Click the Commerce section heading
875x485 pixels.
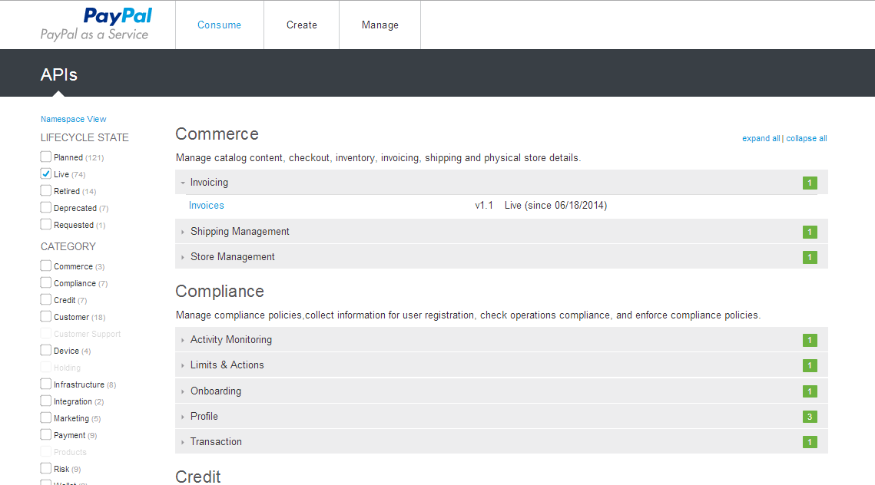click(217, 134)
